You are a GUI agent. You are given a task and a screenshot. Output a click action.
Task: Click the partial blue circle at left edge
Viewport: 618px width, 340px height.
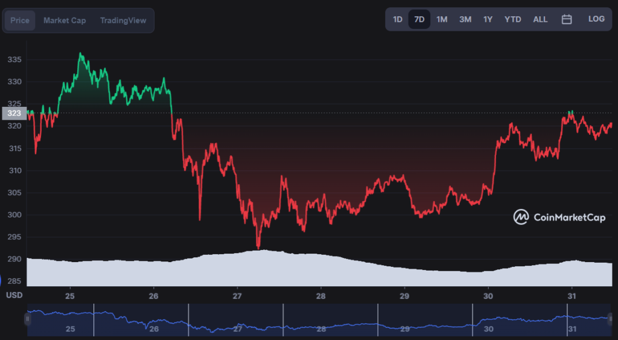pos(2,281)
